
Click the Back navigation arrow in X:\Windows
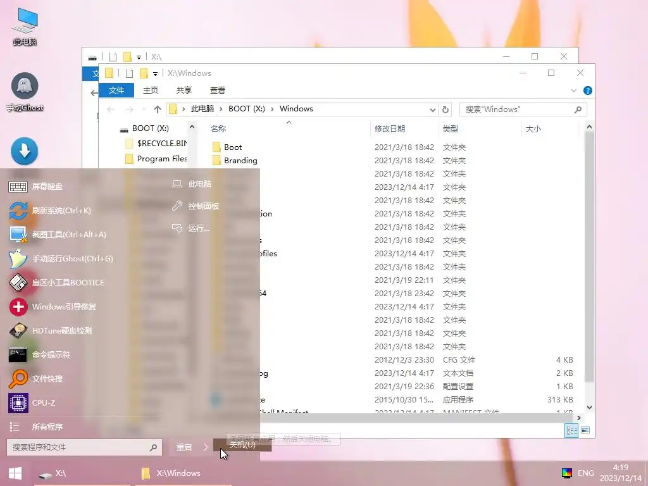pos(110,109)
